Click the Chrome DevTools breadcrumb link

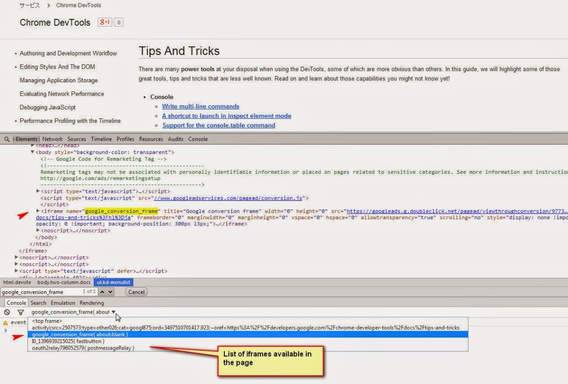pos(79,6)
